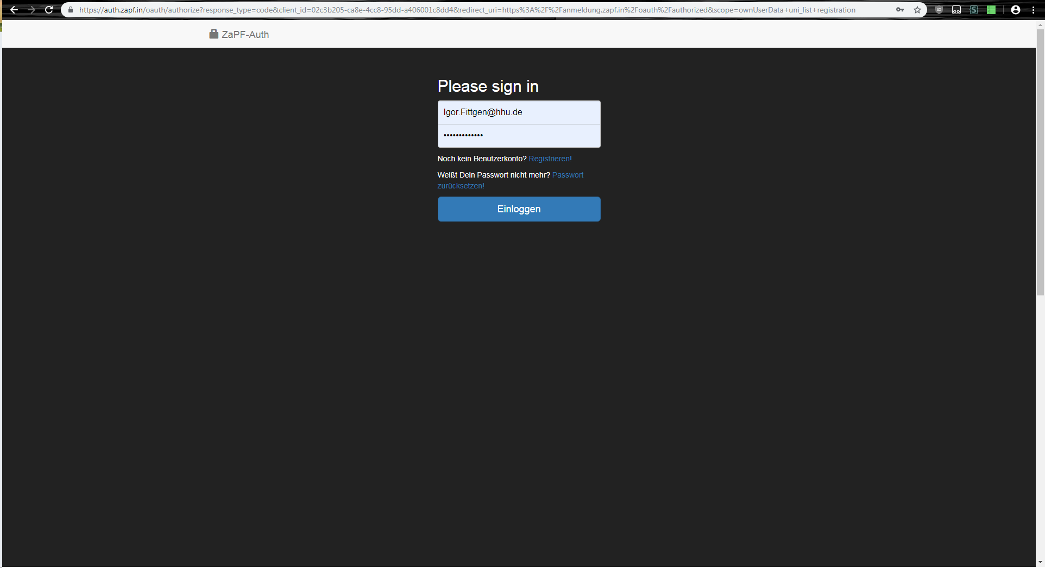Open the teal S braces extension
Viewport: 1045px width, 568px height.
pyautogui.click(x=974, y=10)
